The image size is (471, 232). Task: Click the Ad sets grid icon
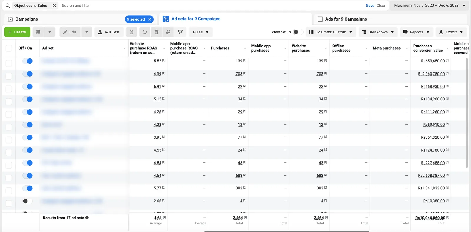(x=166, y=19)
